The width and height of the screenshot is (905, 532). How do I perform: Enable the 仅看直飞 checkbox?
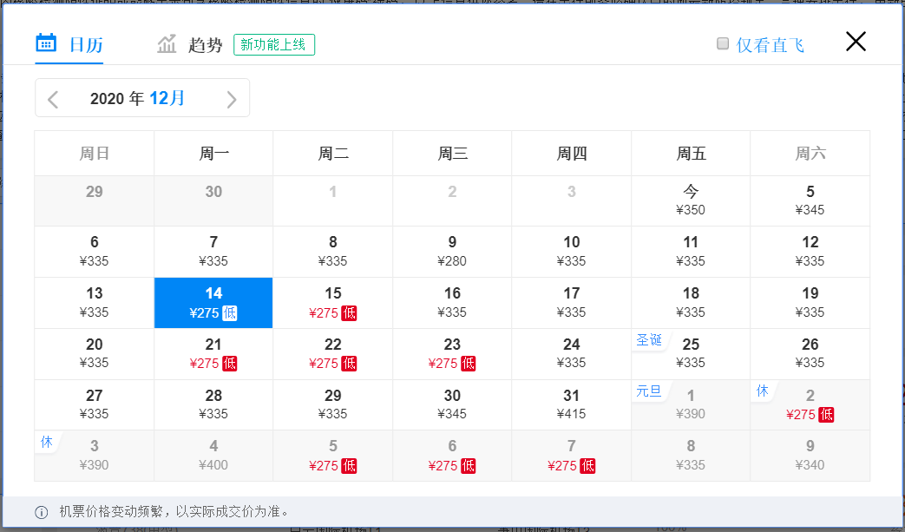tap(723, 44)
